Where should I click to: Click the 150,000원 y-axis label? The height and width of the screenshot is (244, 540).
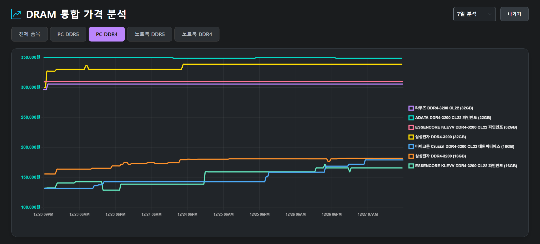[x=31, y=177]
